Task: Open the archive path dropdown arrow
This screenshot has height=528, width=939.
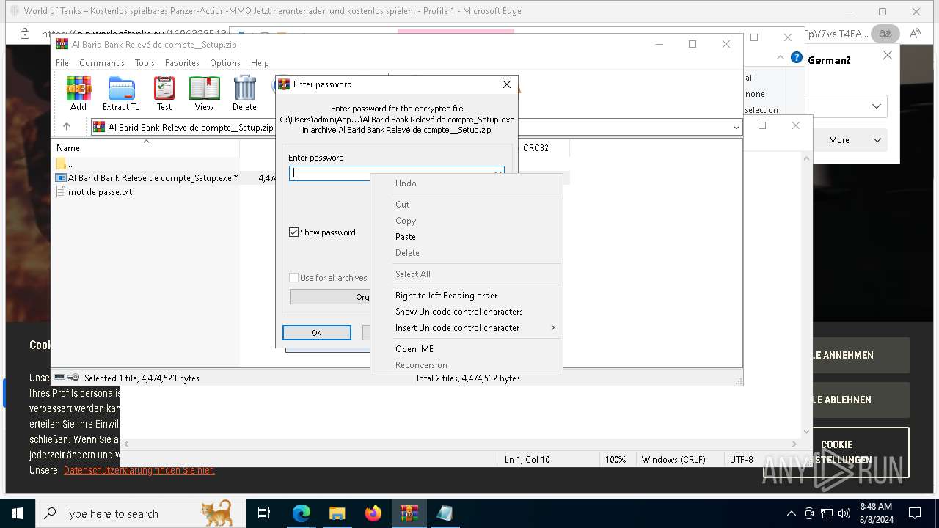Action: tap(737, 128)
